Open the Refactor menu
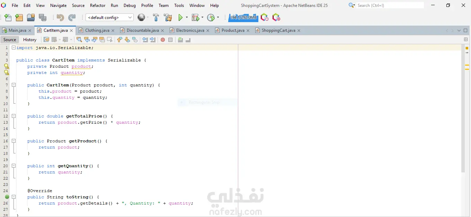Screen dimensions: 471x217 point(98,6)
